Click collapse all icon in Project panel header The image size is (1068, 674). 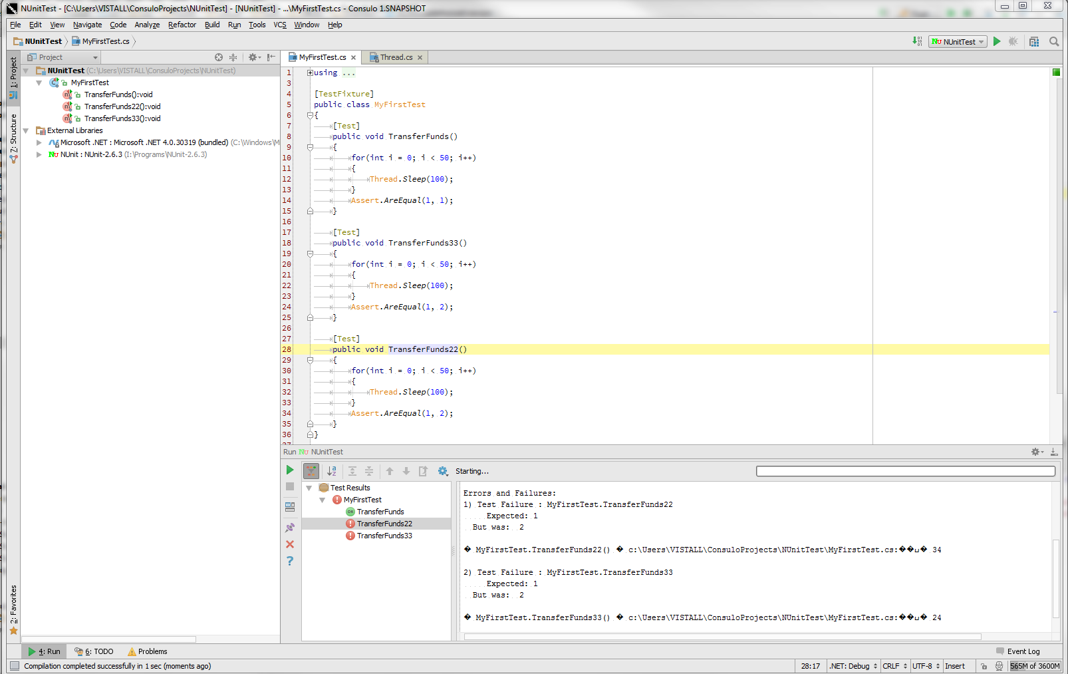pos(233,57)
